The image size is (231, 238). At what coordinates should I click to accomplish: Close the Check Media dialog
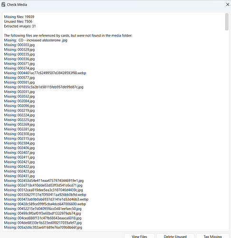pyautogui.click(x=228, y=4)
